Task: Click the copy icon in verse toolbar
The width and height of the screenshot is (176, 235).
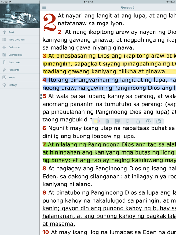Action: (x=159, y=121)
